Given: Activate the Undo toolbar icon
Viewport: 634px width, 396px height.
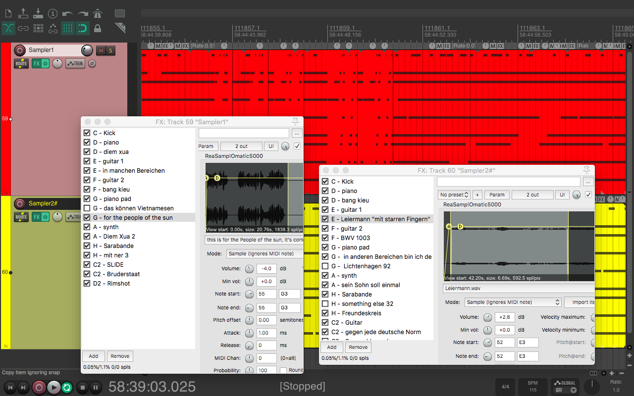Looking at the screenshot, I should click(67, 14).
